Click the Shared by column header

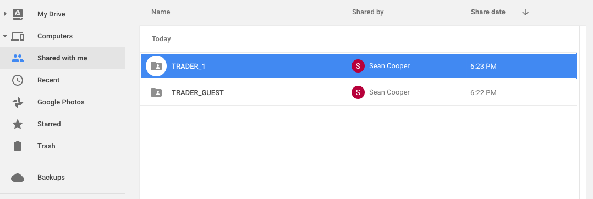point(368,12)
